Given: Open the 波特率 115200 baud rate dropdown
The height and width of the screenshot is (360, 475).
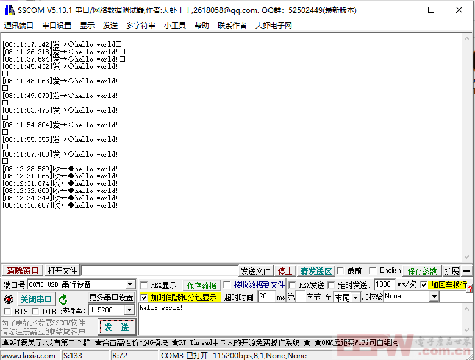Looking at the screenshot, I should coord(129,310).
